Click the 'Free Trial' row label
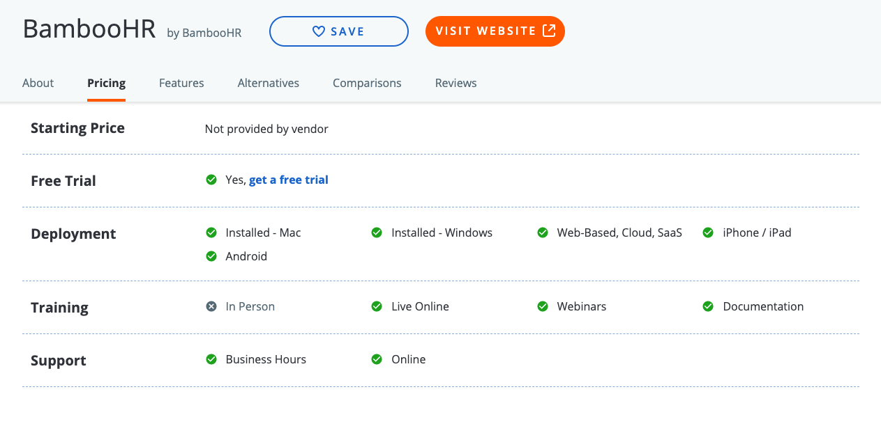Viewport: 881px width, 433px height. [63, 181]
